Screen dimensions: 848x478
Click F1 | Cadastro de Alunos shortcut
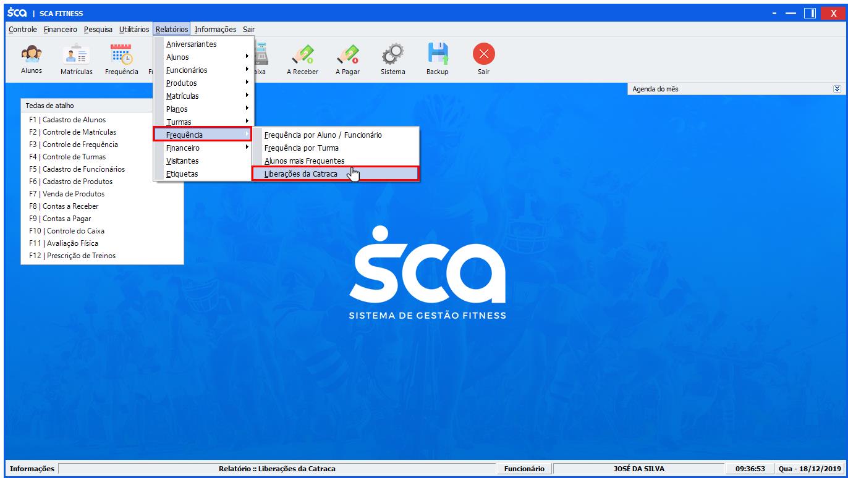[67, 120]
